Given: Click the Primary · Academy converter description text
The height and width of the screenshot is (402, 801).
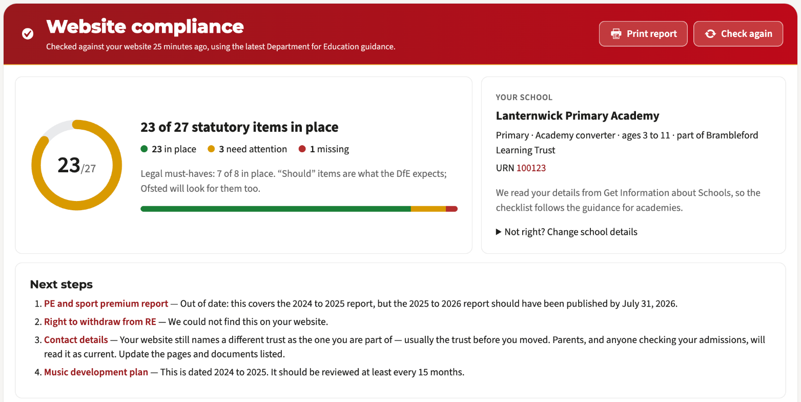Looking at the screenshot, I should click(x=627, y=143).
